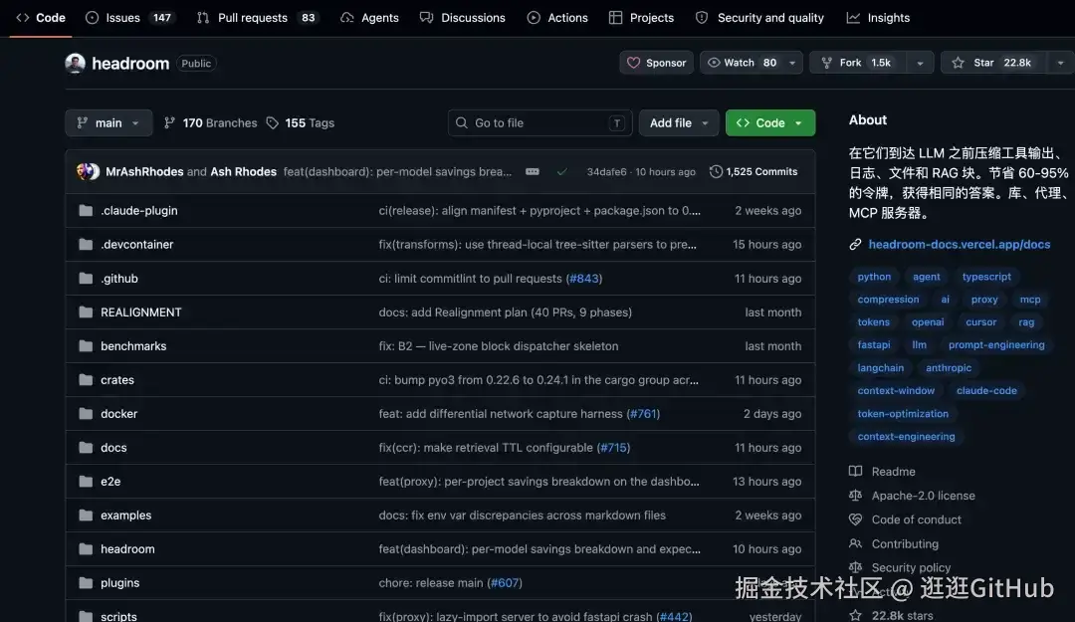Open the REALIGNMENT folder icon

(x=86, y=312)
